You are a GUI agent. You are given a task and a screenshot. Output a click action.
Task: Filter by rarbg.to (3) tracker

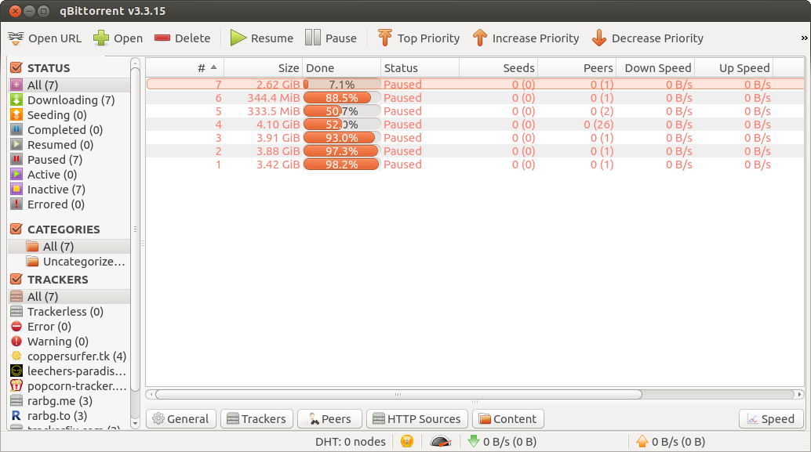pos(69,416)
